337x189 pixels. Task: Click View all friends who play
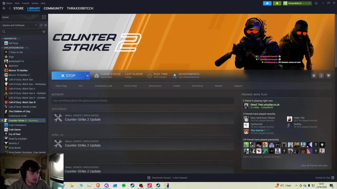pos(314,165)
